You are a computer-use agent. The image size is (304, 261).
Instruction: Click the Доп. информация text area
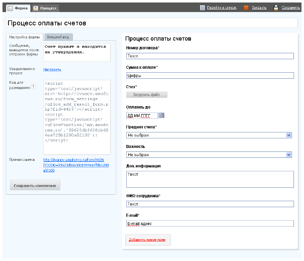[x=210, y=179]
